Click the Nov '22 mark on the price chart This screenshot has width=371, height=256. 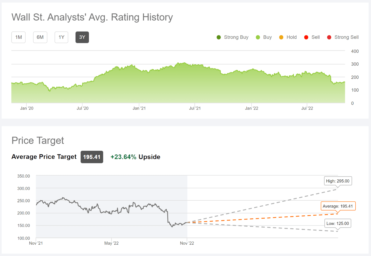187,243
